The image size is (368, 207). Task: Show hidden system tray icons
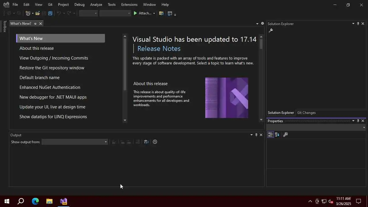[310, 201]
